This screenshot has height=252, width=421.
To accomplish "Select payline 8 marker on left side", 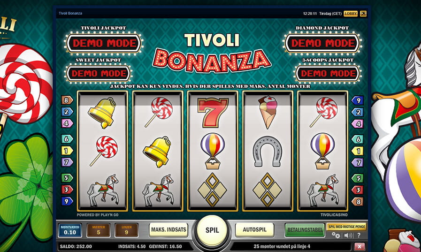I will [67, 100].
